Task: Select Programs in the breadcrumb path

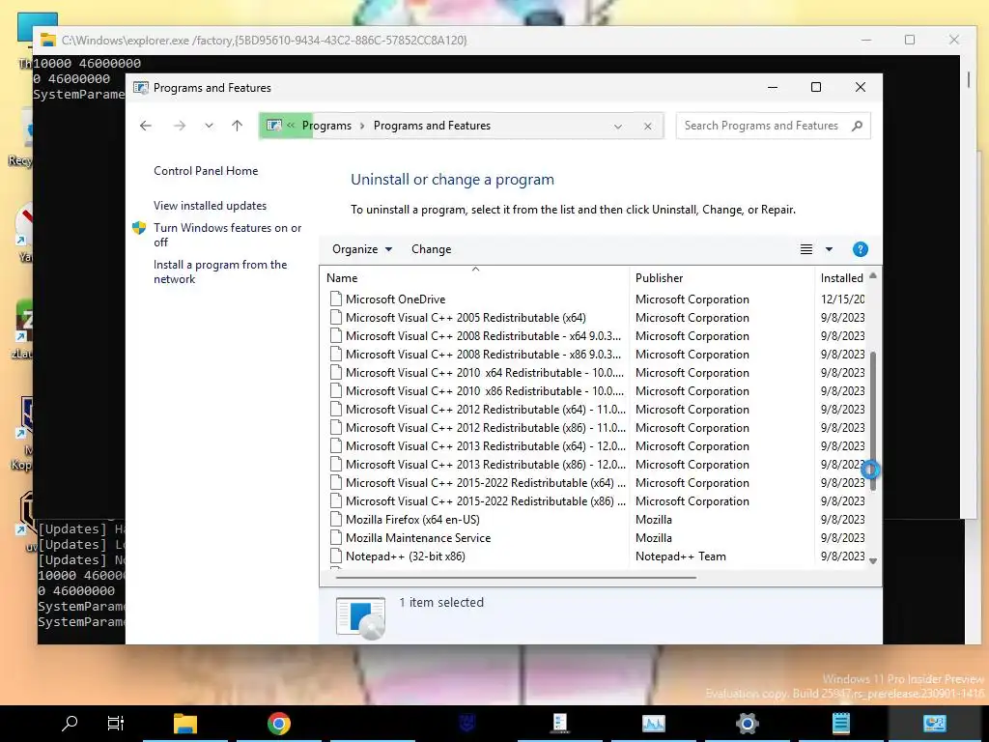Action: 326,126
